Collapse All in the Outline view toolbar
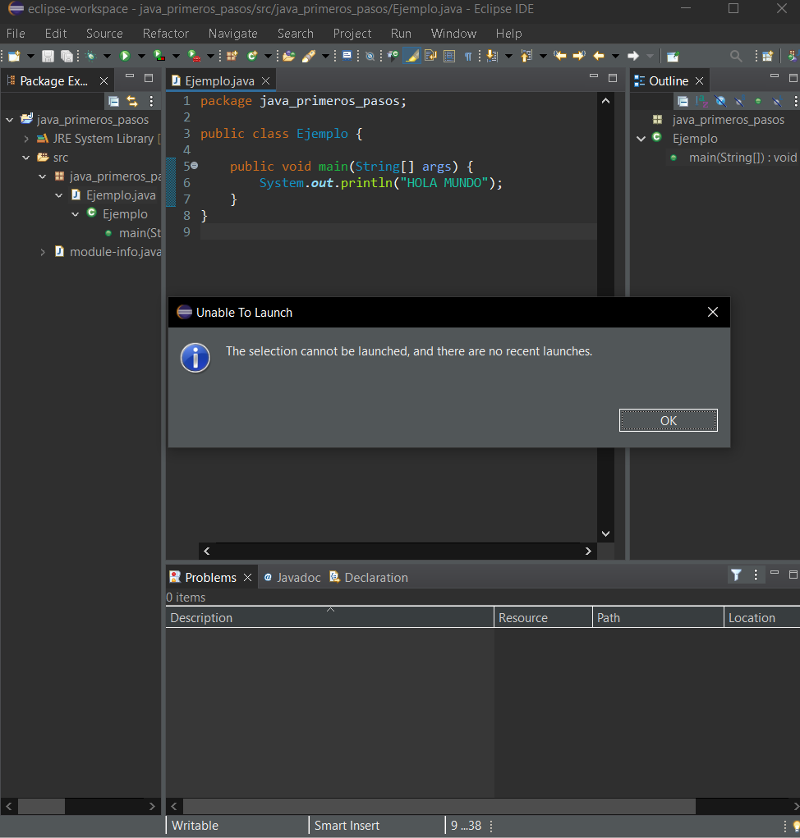Screen dimensions: 800x838 pos(683,101)
